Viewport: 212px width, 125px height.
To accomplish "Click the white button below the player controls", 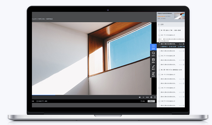I will point(151,101).
